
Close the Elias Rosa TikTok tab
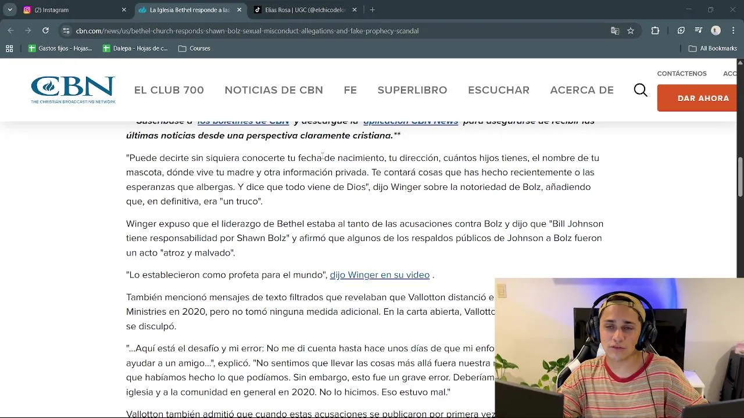tap(355, 10)
